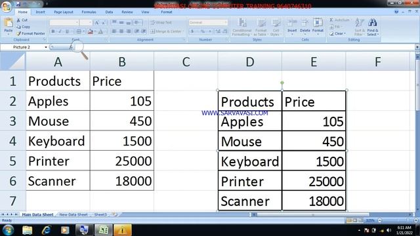This screenshot has height=236, width=420.
Task: Click the Delete cells button
Action: [304, 27]
